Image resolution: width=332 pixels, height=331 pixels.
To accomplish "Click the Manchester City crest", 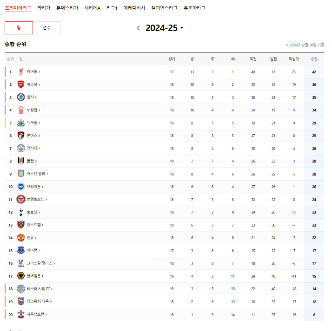I will [21, 149].
